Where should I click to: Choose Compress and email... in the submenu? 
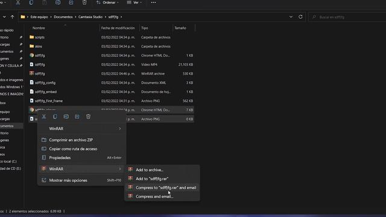pos(162,197)
